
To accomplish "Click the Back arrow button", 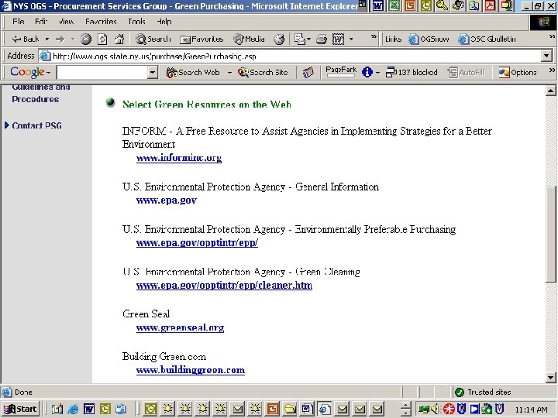I will coord(25,39).
